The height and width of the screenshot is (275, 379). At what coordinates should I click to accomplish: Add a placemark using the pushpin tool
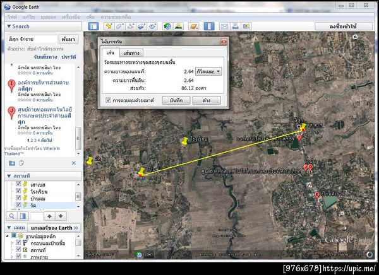(109, 26)
